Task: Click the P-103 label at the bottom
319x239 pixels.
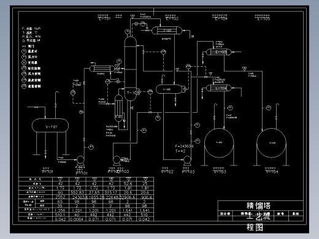Action: [188, 172]
